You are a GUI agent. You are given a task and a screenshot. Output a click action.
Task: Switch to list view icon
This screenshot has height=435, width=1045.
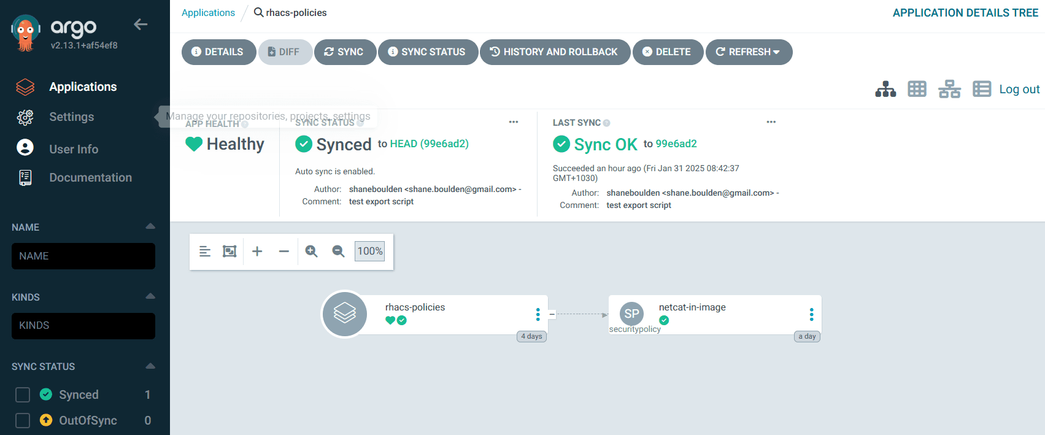(x=982, y=89)
